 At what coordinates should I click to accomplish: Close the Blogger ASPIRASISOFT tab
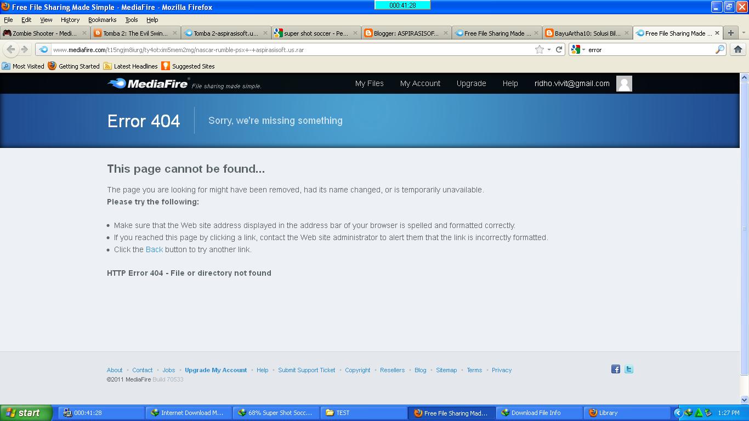(446, 33)
